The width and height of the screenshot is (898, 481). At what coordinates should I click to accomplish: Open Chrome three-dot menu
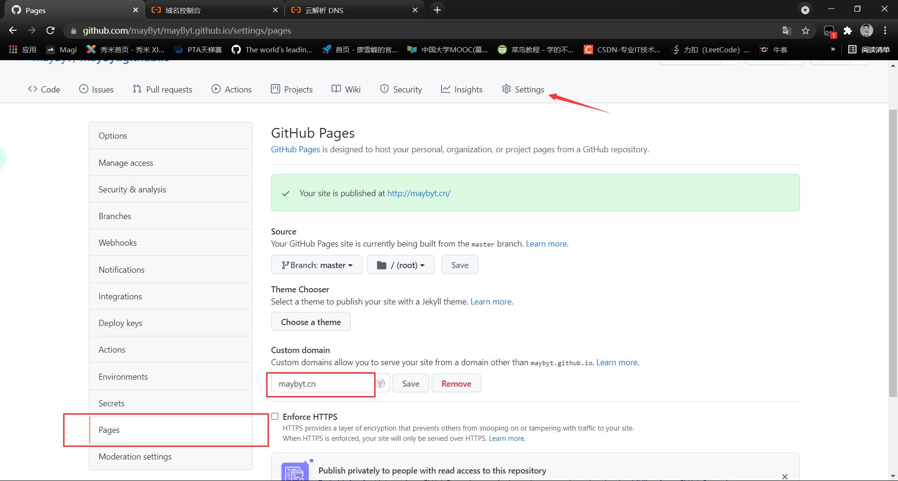[x=885, y=30]
